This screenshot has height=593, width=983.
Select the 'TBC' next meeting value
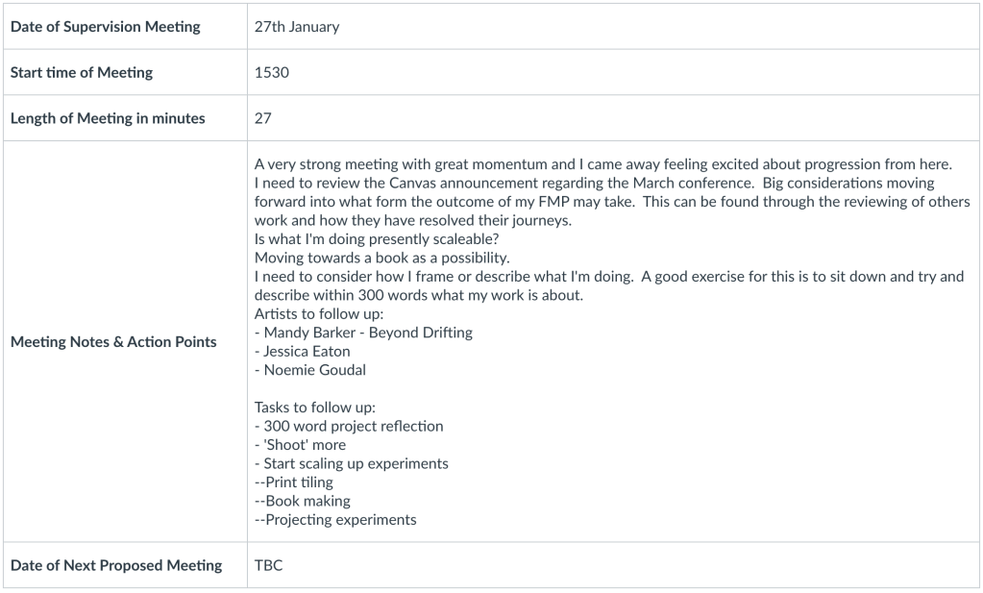[x=269, y=565]
